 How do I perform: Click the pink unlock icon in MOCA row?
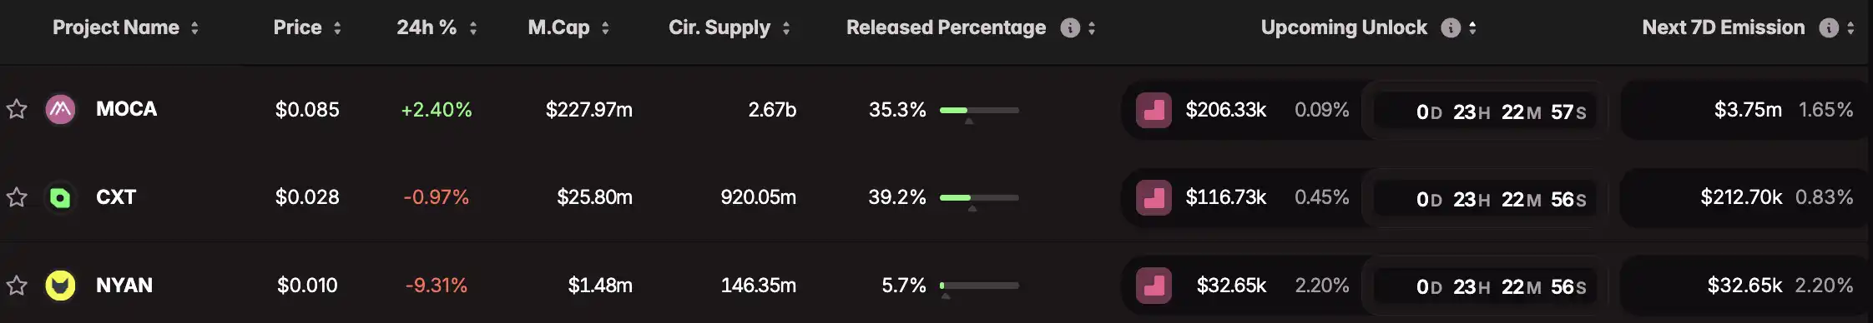tap(1154, 110)
